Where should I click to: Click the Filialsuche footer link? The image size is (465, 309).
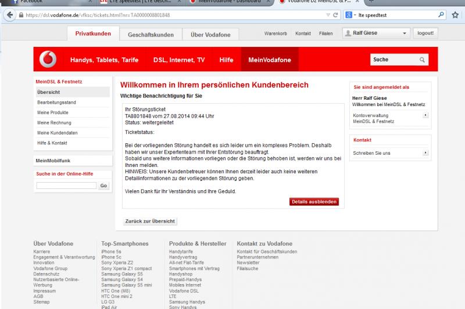(248, 268)
